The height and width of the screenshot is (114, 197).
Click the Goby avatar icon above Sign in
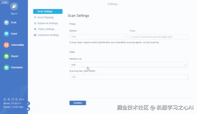click(14, 6)
